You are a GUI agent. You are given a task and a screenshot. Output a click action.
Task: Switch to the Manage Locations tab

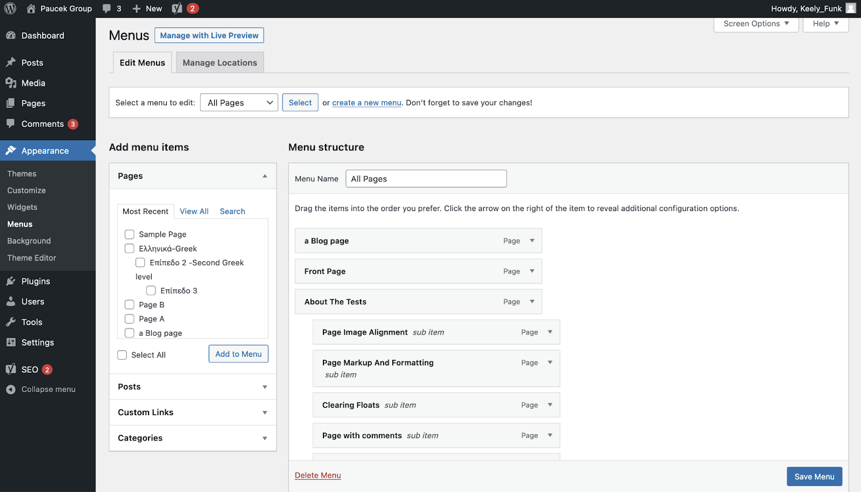[220, 62]
